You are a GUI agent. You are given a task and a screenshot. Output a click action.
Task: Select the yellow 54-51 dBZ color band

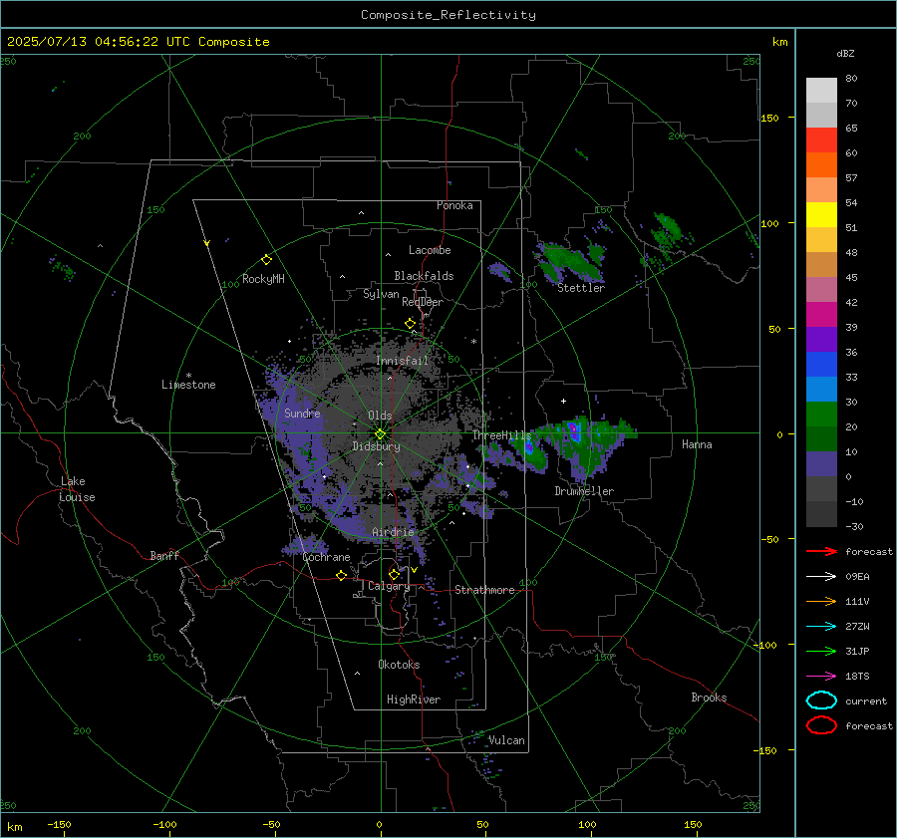click(x=821, y=215)
